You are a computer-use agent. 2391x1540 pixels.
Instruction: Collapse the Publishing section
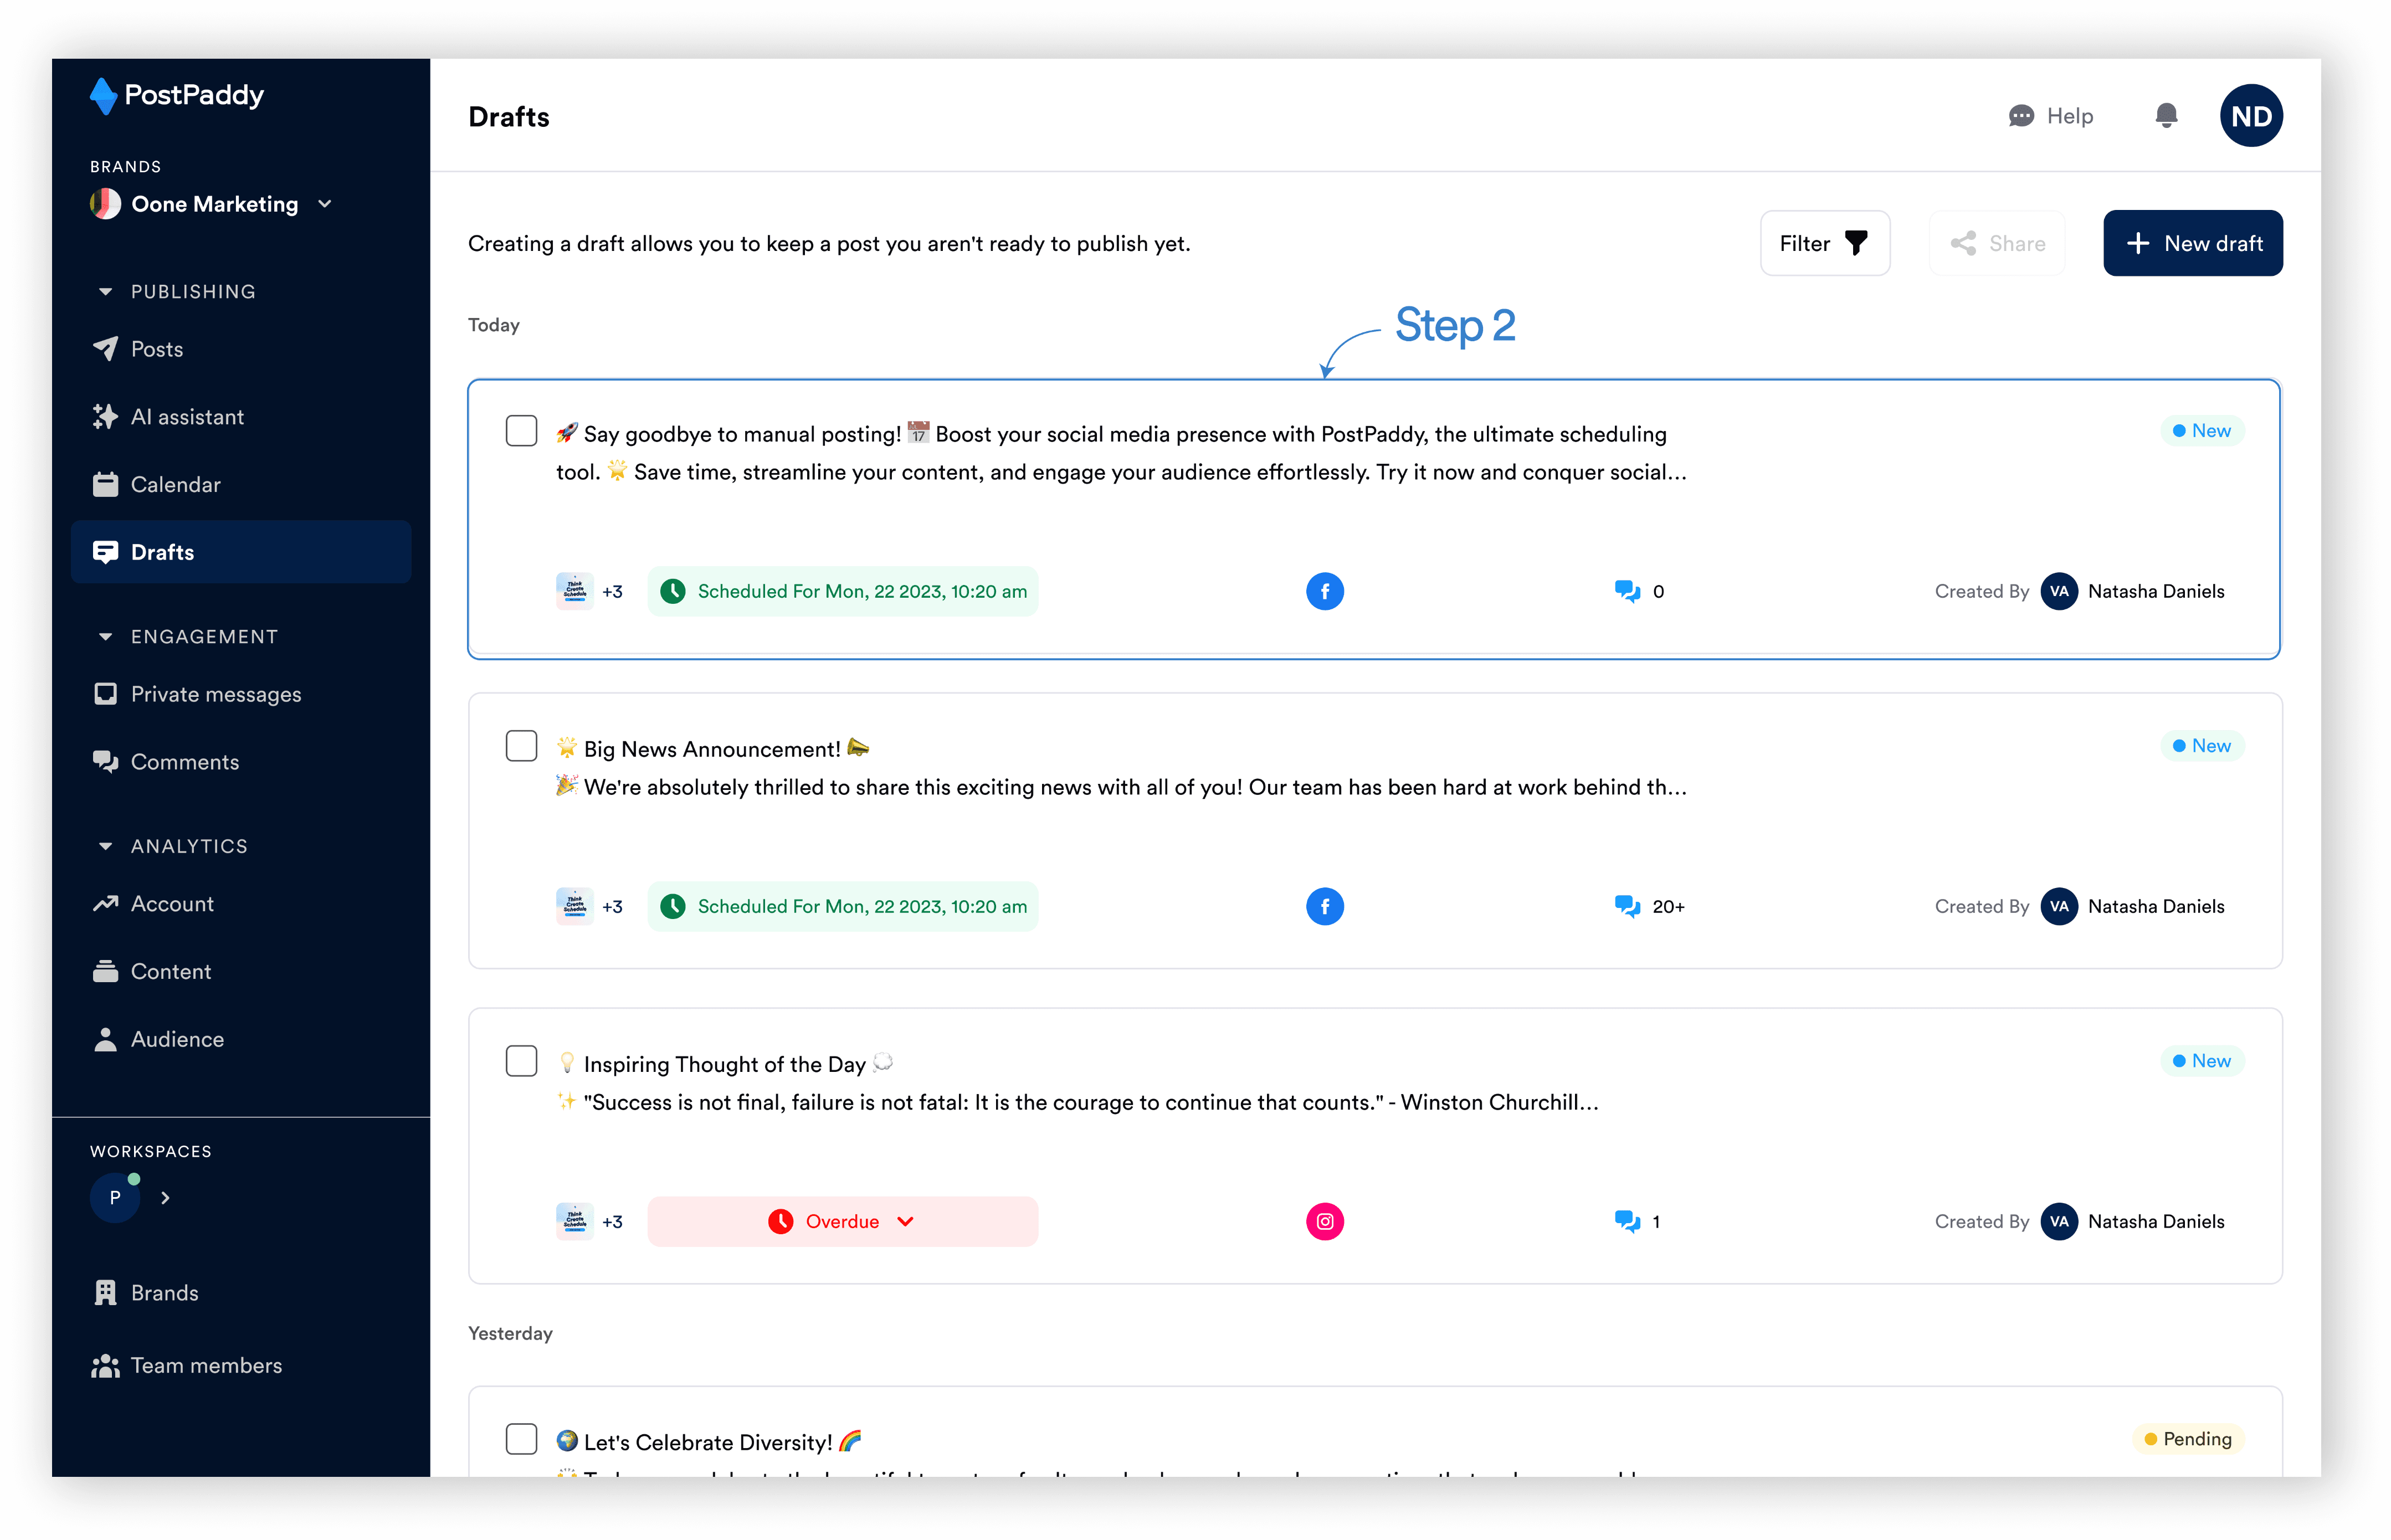(105, 292)
